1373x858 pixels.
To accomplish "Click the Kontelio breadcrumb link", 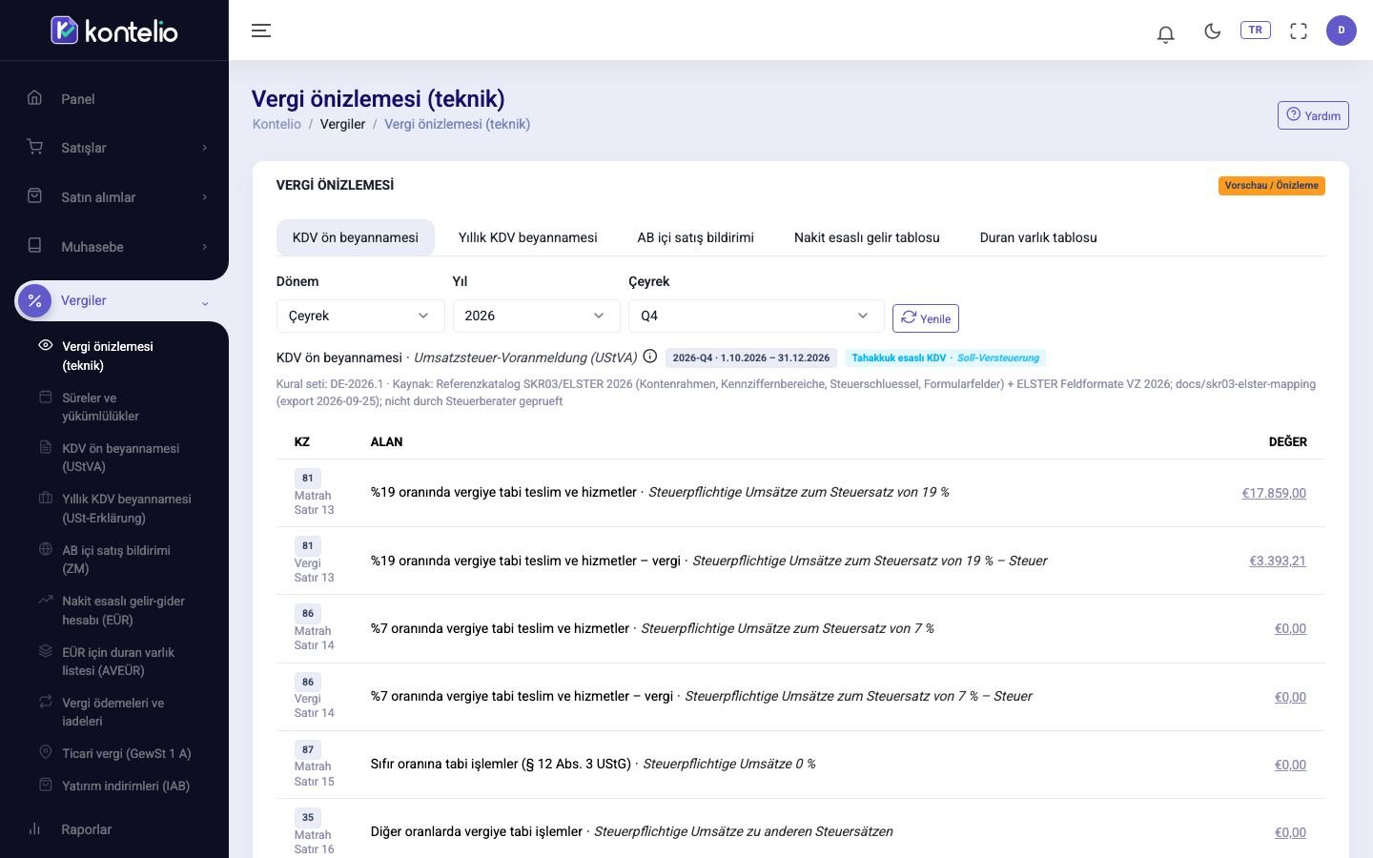I will click(277, 124).
